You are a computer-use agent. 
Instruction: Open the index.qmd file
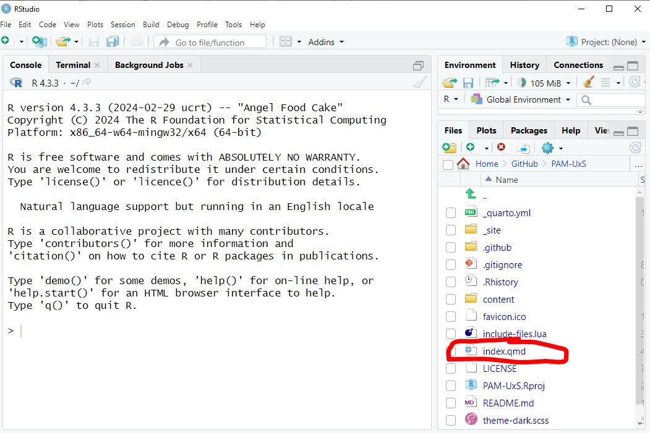tap(504, 351)
